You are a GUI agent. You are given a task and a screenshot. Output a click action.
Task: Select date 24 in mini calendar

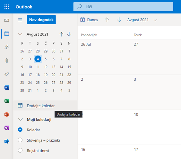30,83
